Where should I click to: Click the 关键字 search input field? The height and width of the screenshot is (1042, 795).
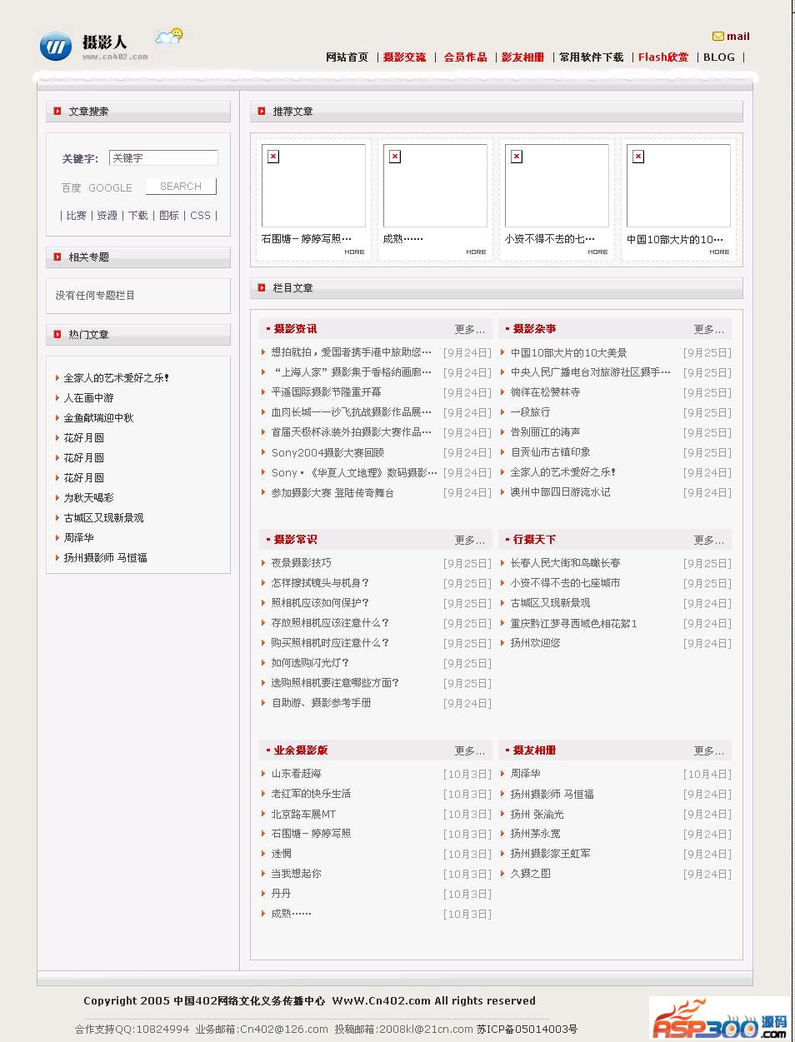click(x=163, y=157)
